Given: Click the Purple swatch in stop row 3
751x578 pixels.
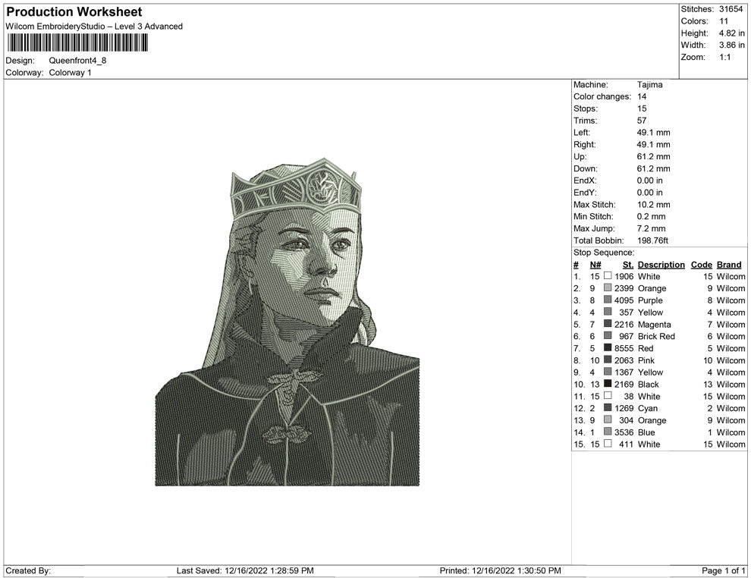Looking at the screenshot, I should click(608, 300).
